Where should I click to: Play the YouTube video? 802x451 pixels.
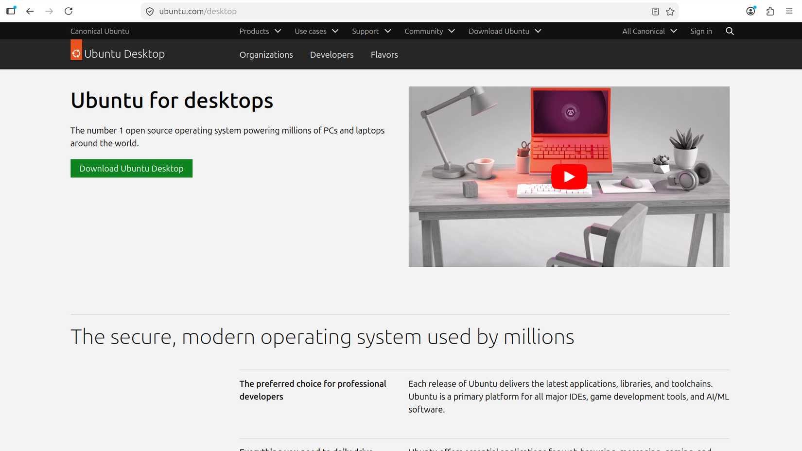pyautogui.click(x=569, y=177)
